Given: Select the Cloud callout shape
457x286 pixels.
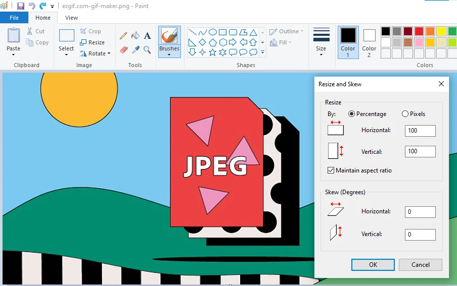Looking at the screenshot, I should coord(253,52).
